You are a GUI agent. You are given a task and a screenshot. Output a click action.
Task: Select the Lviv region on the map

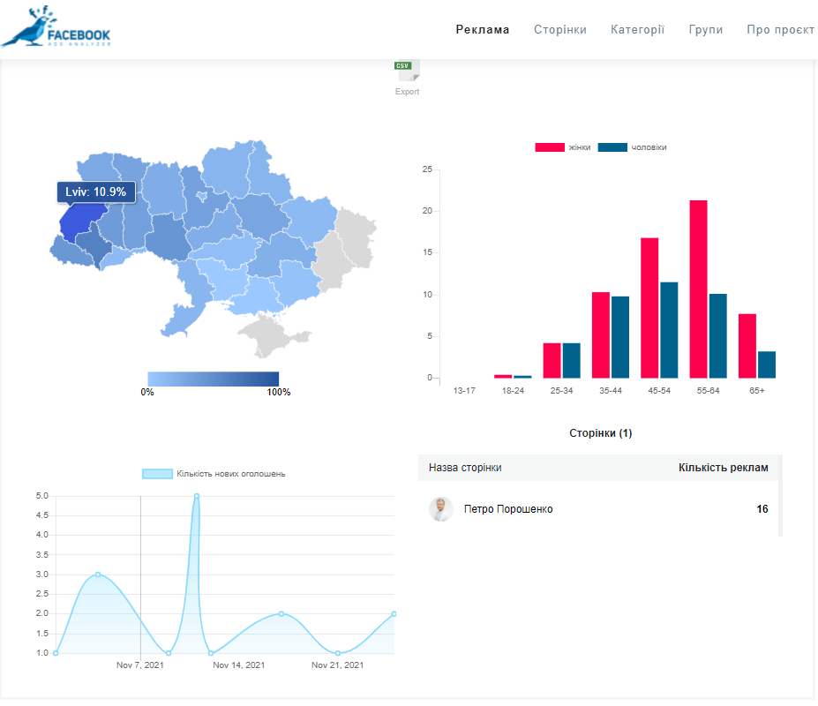79,221
